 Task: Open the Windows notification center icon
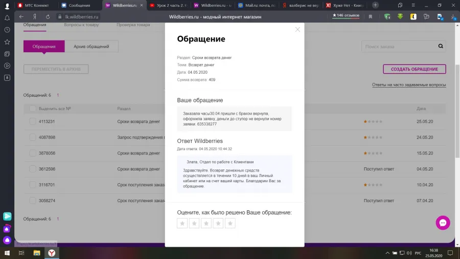point(450,253)
